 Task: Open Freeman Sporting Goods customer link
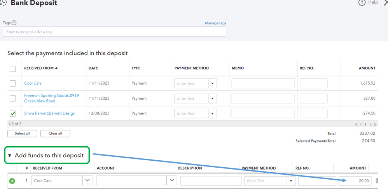[x=51, y=98]
